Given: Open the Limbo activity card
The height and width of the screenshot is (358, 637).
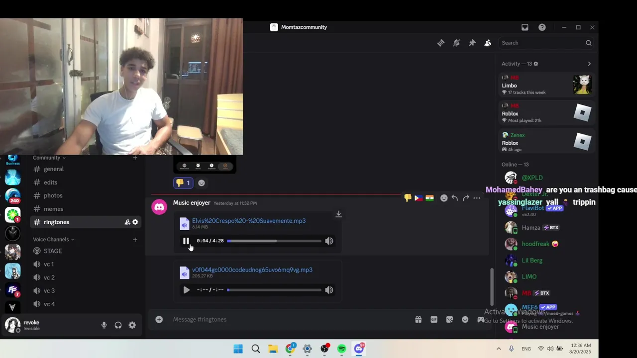Looking at the screenshot, I should point(546,85).
